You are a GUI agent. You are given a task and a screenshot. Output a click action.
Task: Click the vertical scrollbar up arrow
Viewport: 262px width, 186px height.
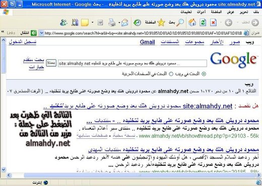click(x=4, y=40)
